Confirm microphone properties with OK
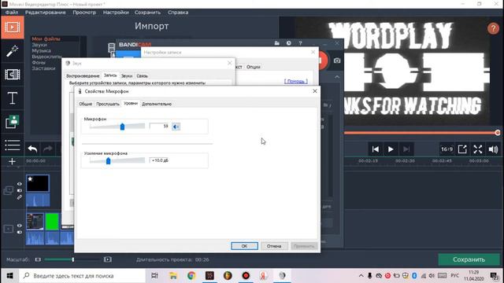 point(244,246)
